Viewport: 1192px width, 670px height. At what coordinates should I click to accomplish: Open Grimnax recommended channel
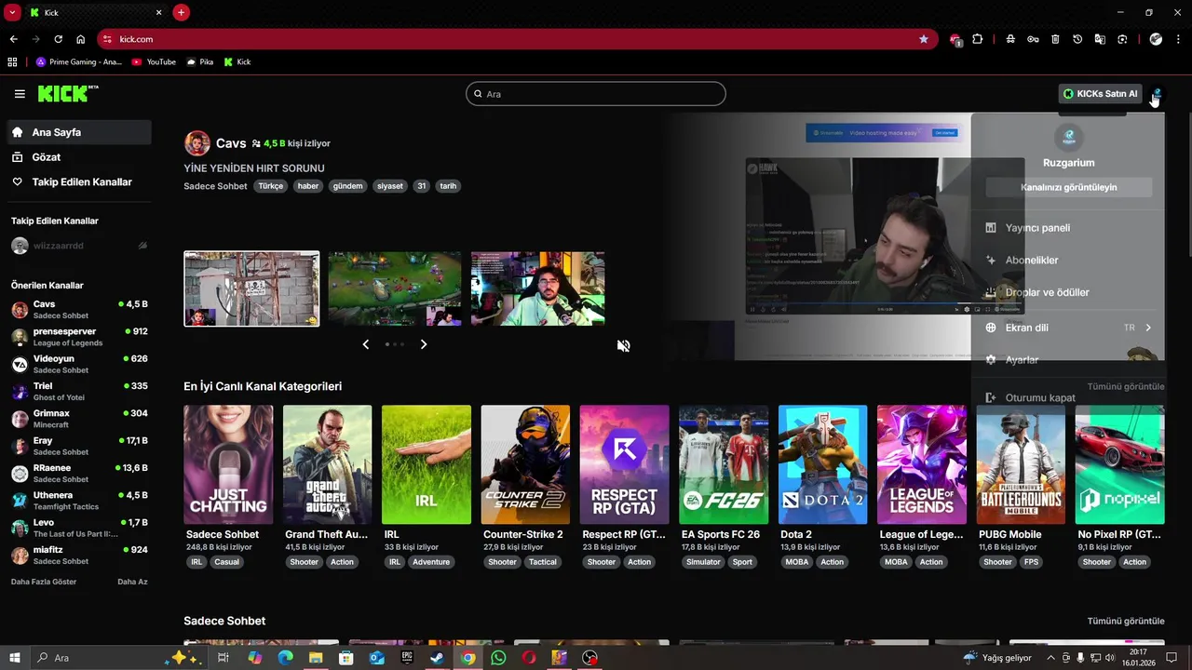coord(79,419)
